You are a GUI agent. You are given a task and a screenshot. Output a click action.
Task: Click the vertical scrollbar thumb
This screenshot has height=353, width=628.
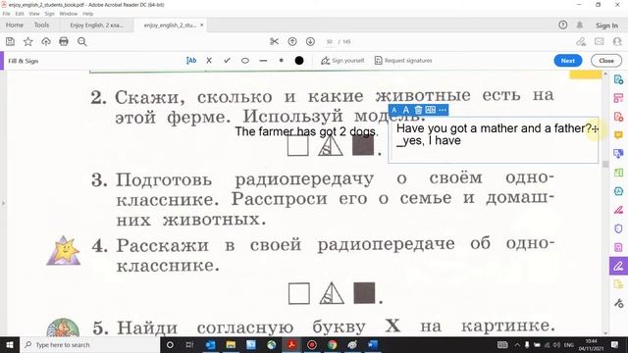click(605, 164)
